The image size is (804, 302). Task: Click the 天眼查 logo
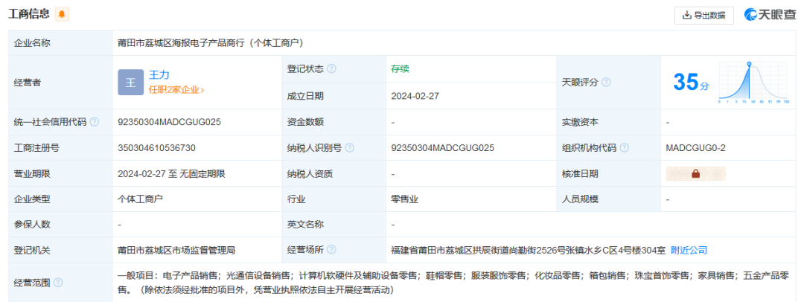point(770,15)
